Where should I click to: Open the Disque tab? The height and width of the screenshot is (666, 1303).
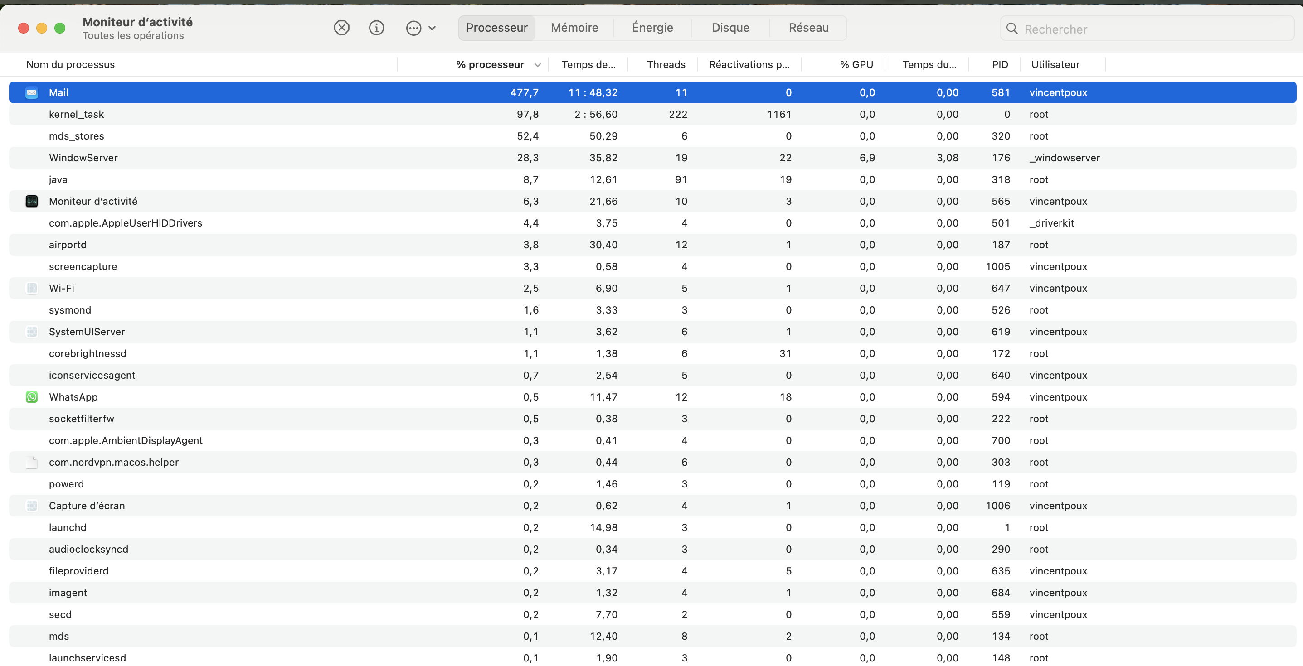pyautogui.click(x=730, y=28)
